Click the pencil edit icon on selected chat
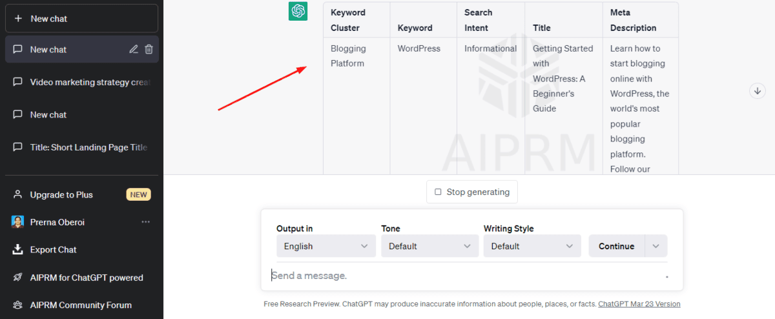This screenshot has height=319, width=775. point(134,49)
